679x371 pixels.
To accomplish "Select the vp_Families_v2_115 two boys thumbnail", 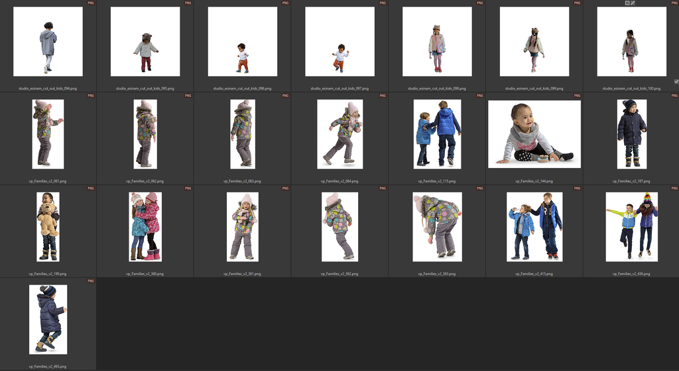I will [437, 134].
